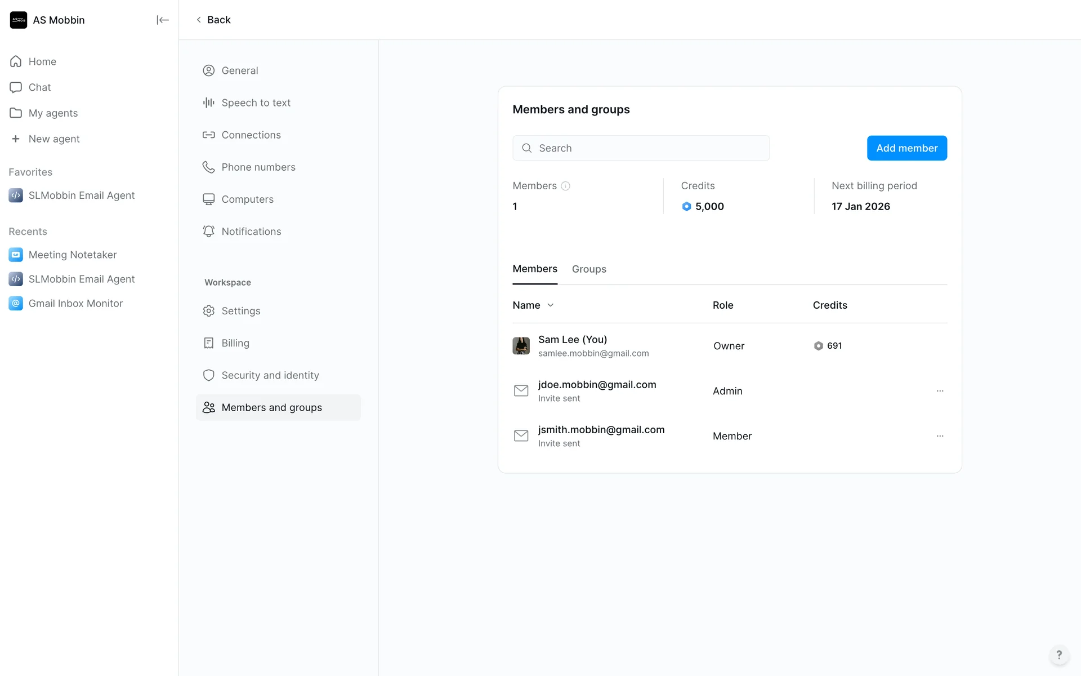Open Computers settings page
The image size is (1081, 676).
(247, 199)
